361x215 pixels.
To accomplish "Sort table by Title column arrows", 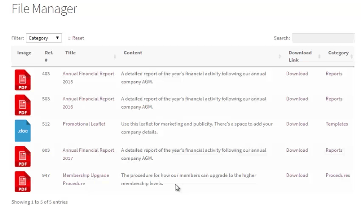I will point(115,57).
